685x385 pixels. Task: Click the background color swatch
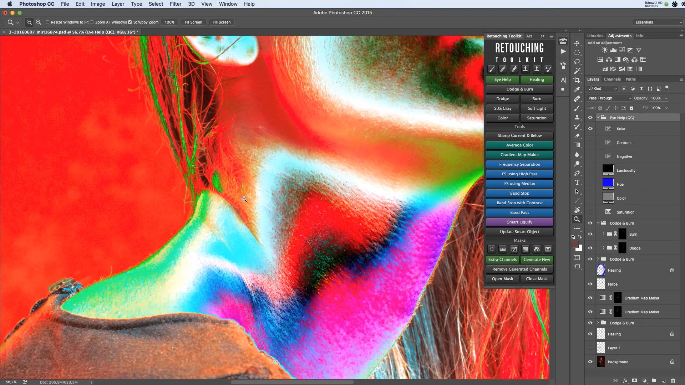(580, 249)
